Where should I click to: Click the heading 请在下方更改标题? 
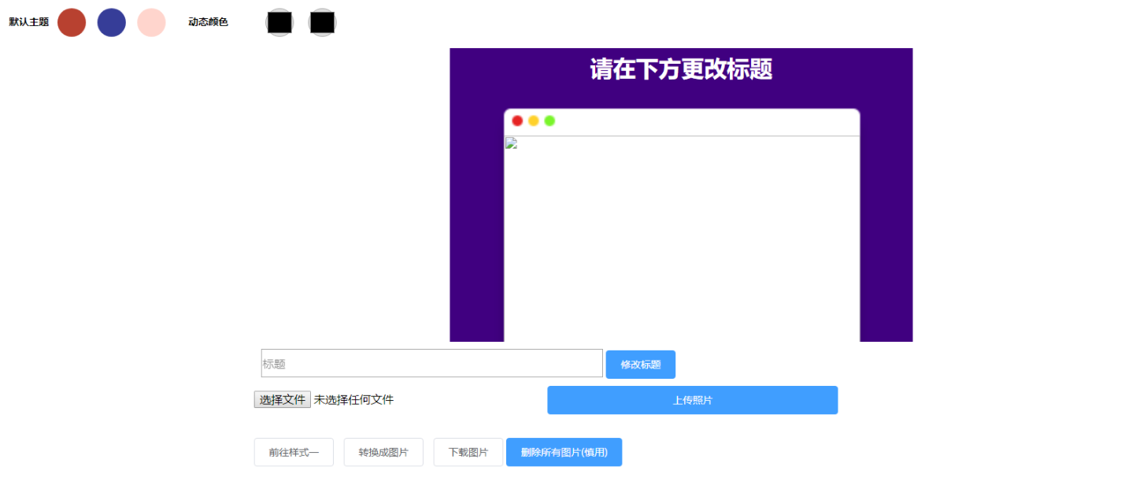pos(681,69)
